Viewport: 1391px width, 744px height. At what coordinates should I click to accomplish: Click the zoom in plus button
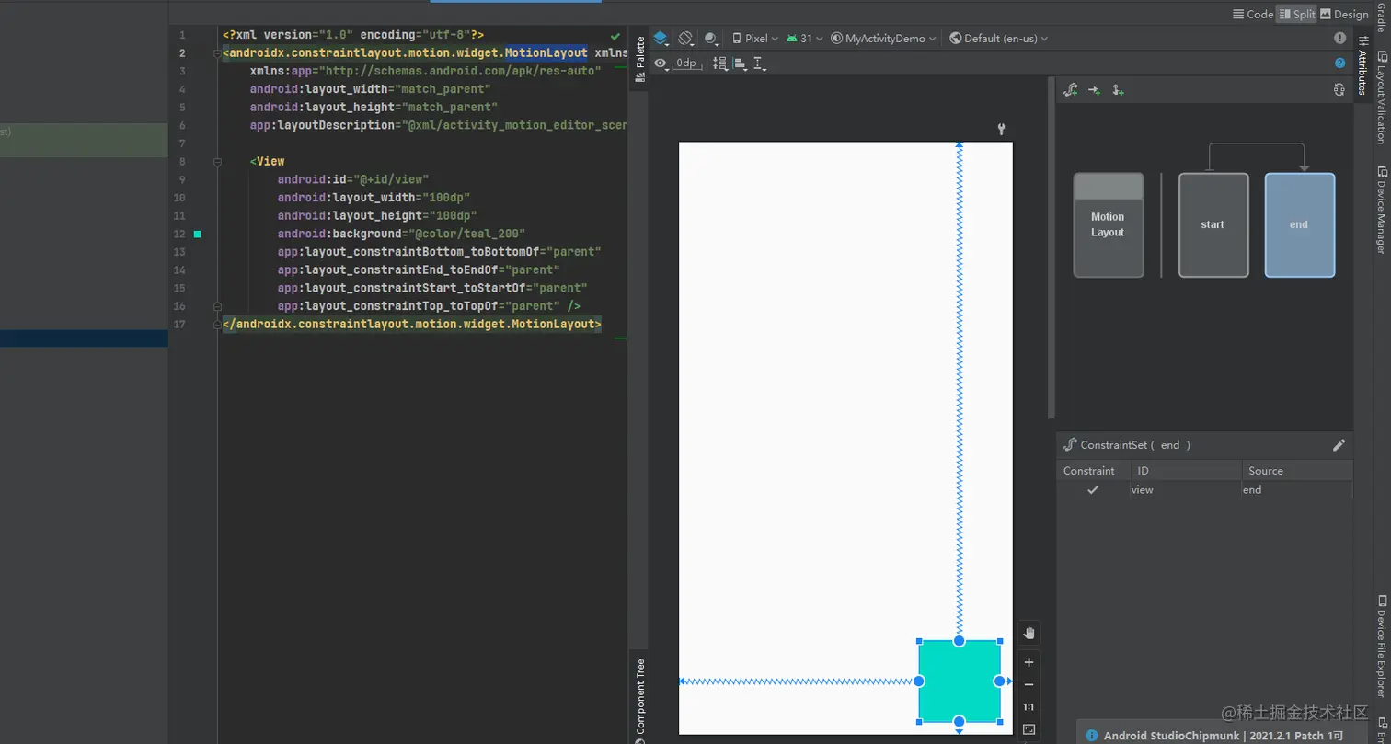(x=1029, y=662)
